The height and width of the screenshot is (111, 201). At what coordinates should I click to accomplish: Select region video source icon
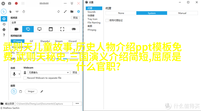[x=62, y=29]
